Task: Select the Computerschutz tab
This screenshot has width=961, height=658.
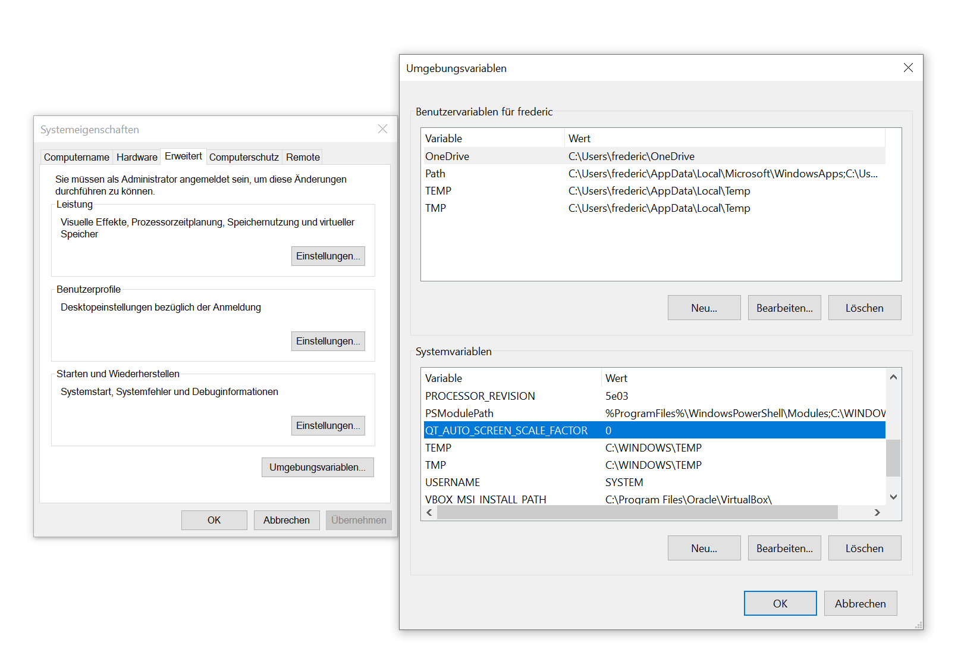Action: click(x=244, y=157)
